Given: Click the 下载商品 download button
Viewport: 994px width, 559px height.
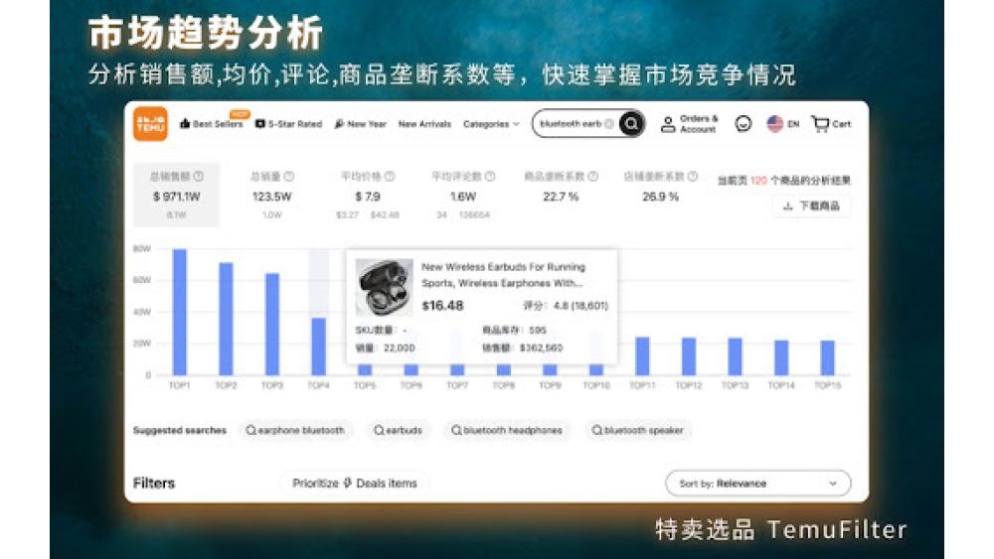Looking at the screenshot, I should tap(811, 206).
